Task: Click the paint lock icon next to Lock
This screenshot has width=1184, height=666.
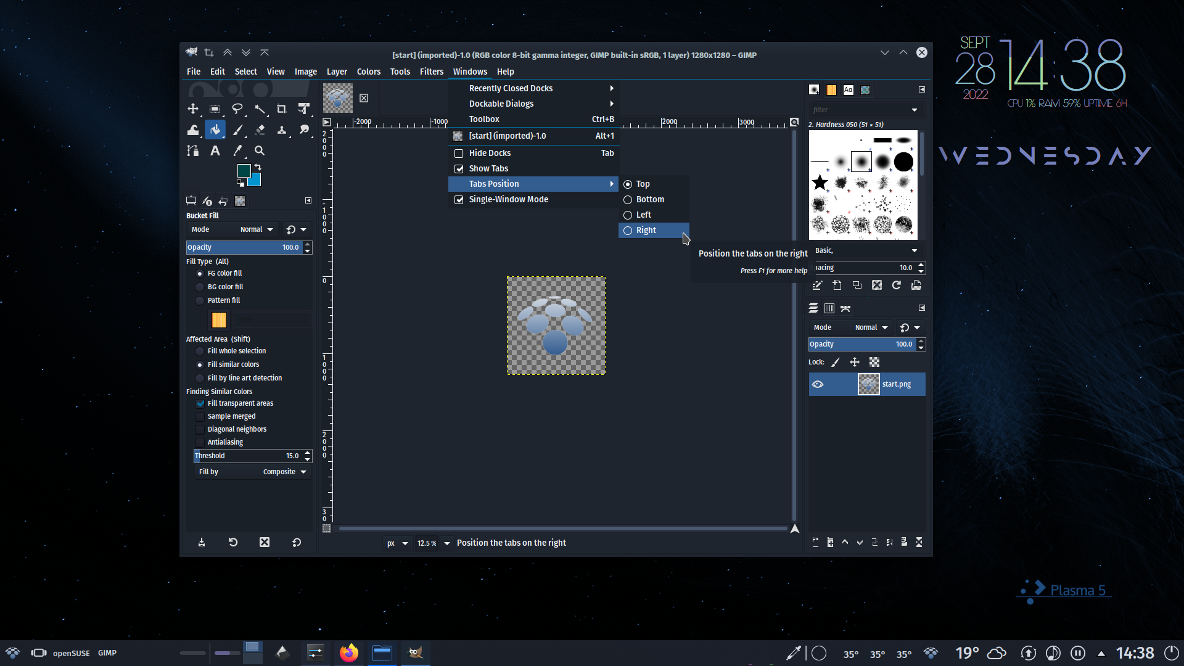Action: [835, 363]
